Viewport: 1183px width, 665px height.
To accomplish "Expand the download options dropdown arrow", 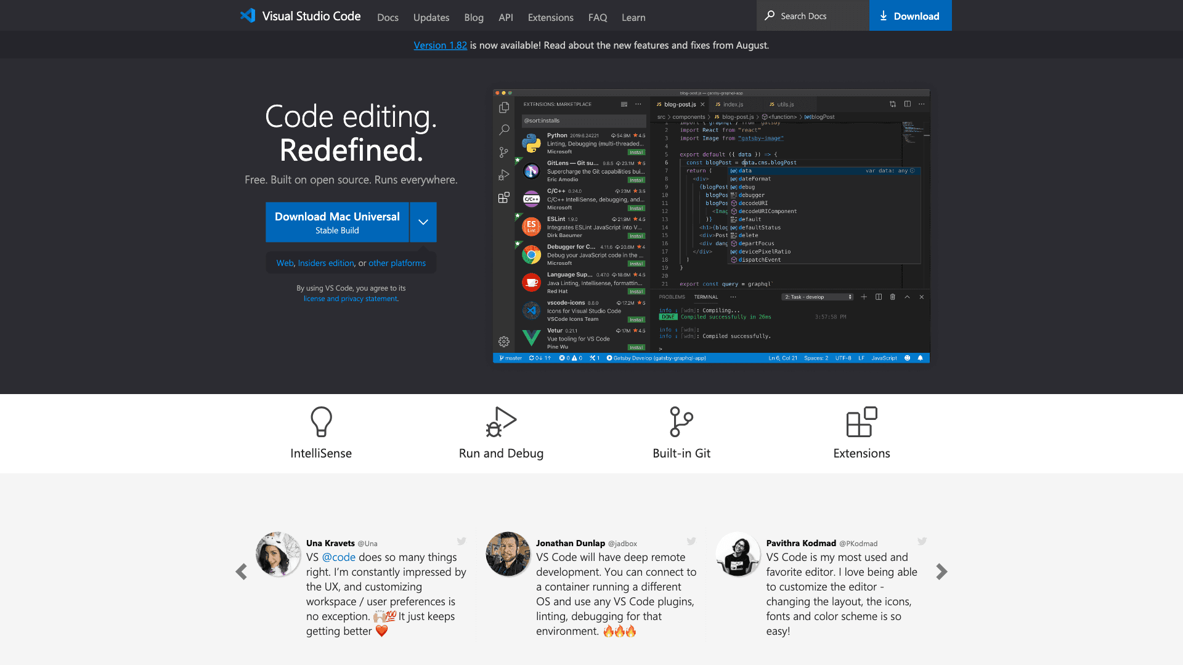I will coord(423,222).
